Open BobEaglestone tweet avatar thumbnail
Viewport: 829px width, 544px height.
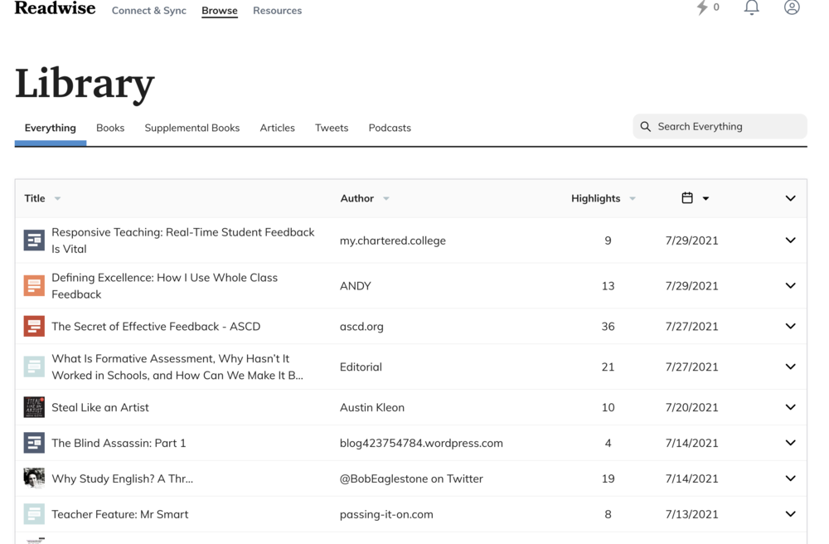(x=34, y=478)
